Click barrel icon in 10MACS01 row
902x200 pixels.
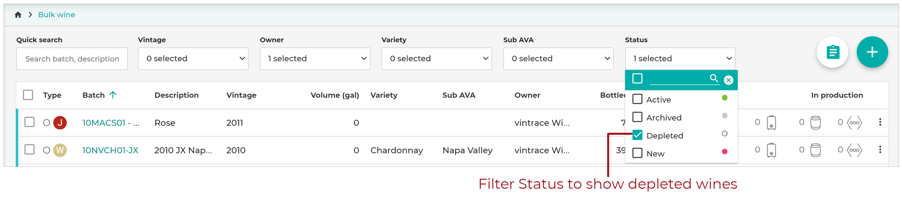(x=815, y=122)
